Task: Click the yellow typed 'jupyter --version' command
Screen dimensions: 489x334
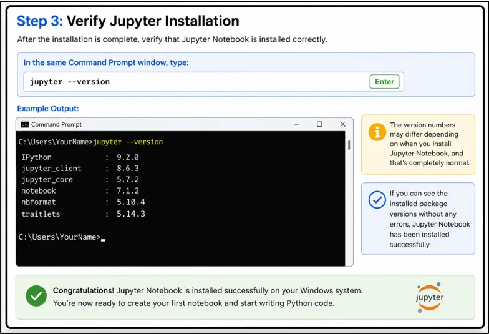Action: (x=128, y=142)
